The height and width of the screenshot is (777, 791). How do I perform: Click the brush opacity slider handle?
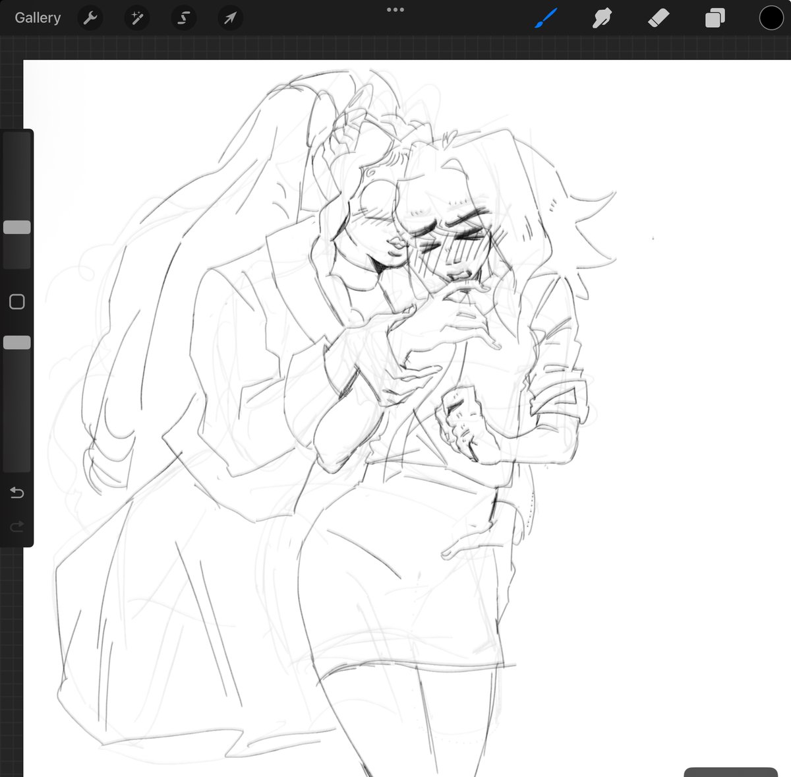click(17, 342)
